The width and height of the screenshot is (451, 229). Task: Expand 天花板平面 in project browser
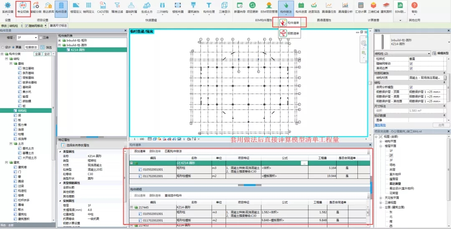(381, 198)
